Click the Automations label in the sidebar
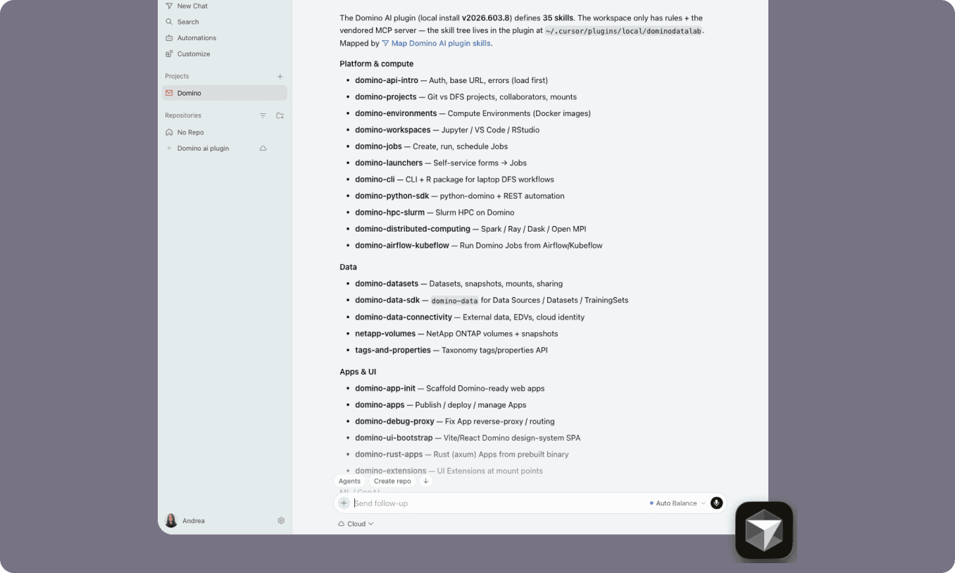Image resolution: width=955 pixels, height=573 pixels. coord(196,38)
